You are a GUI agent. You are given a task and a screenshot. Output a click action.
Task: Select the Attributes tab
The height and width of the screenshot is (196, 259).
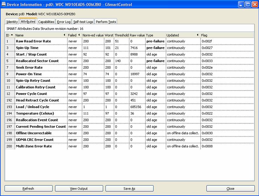tap(28, 21)
